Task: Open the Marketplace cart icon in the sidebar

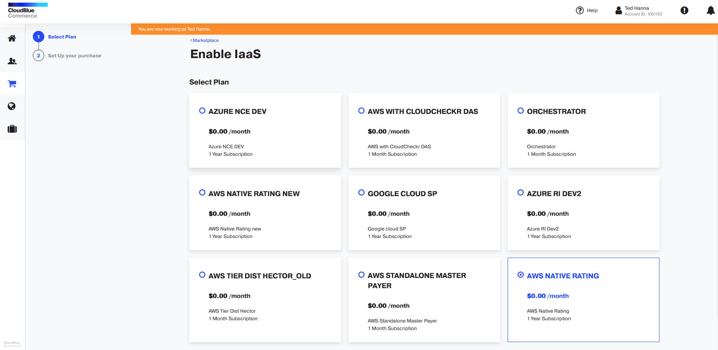Action: pyautogui.click(x=12, y=84)
